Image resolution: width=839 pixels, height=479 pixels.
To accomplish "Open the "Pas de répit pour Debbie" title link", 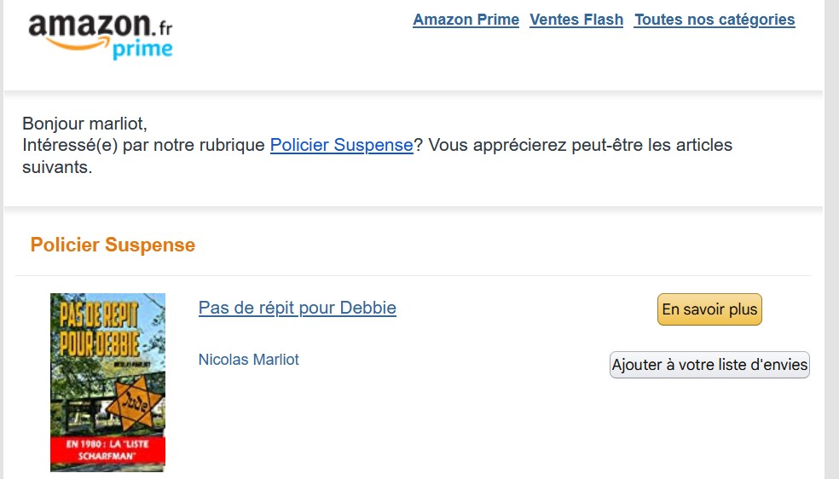I will (297, 308).
